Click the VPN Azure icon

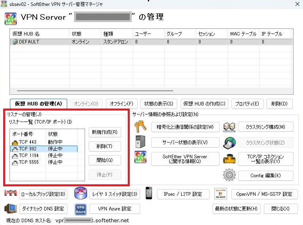point(81,209)
